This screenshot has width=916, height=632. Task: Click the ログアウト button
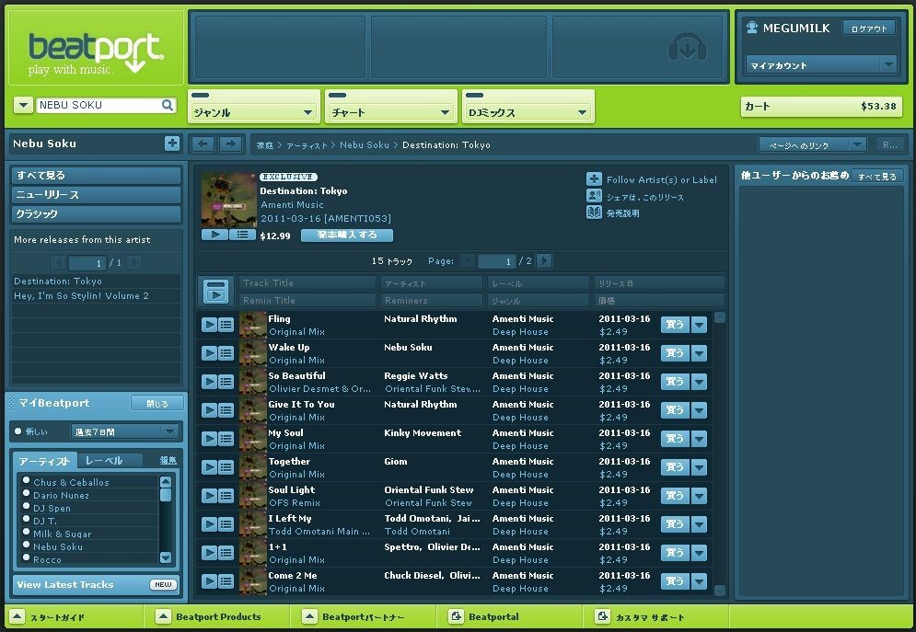point(869,28)
